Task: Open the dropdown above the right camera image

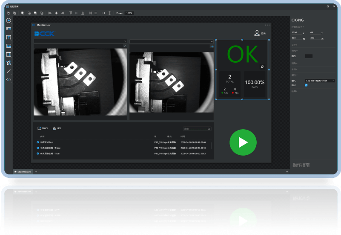Action: tap(171, 41)
